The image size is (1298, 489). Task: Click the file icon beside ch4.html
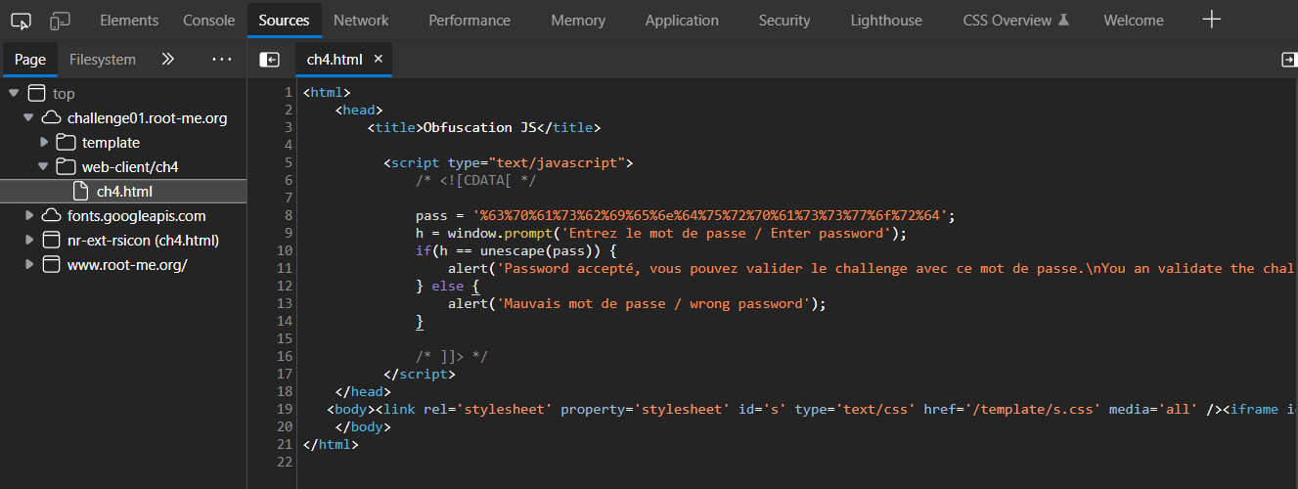(x=80, y=192)
